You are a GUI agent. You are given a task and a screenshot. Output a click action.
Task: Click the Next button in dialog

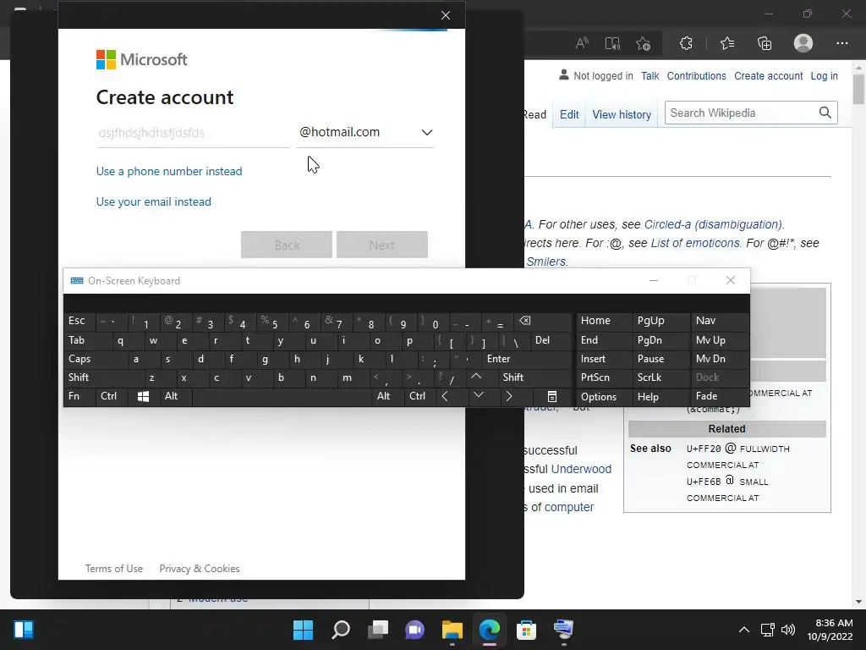point(382,245)
